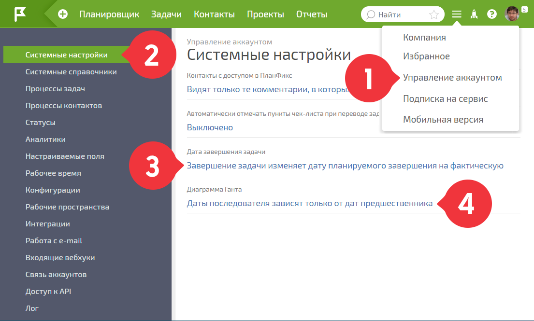Click the search field Найти

[x=396, y=14]
